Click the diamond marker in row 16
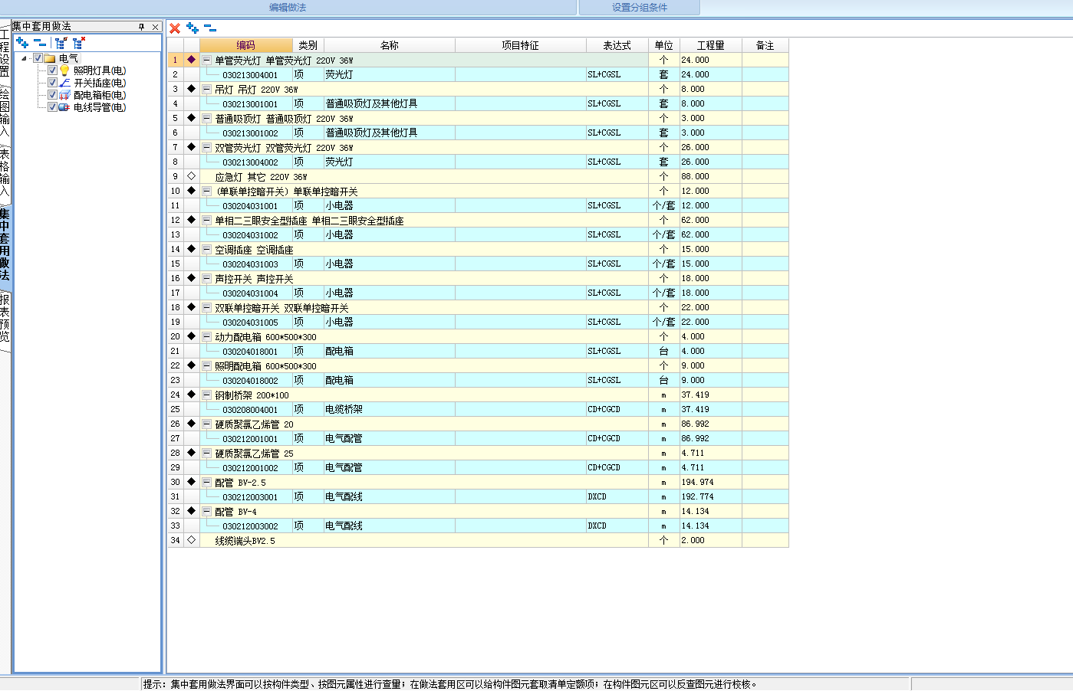The image size is (1073, 691). tap(192, 278)
